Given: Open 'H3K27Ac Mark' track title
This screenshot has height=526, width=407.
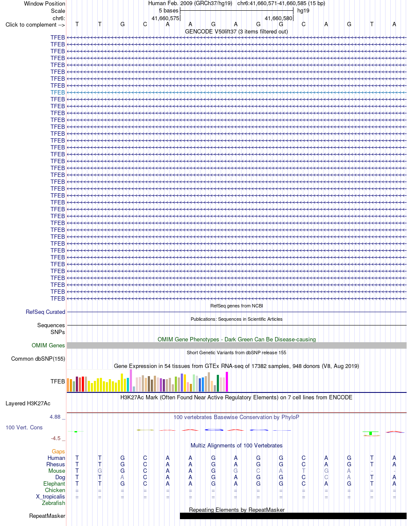Looking at the screenshot, I should [236, 397].
